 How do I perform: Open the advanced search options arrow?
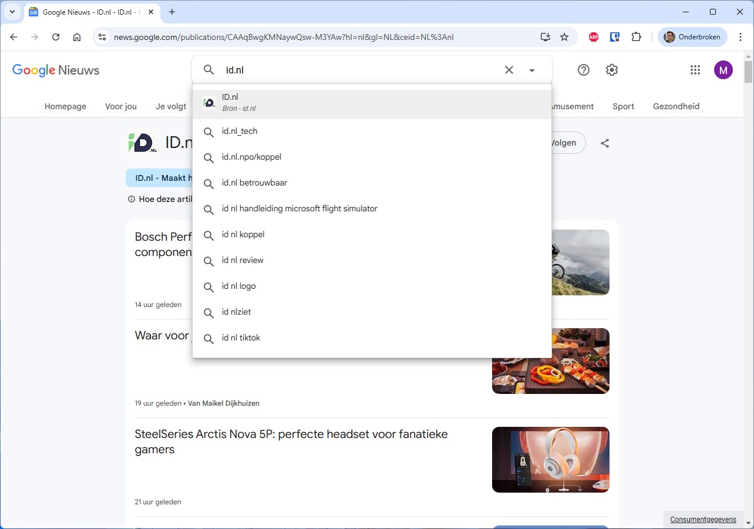[x=532, y=69]
